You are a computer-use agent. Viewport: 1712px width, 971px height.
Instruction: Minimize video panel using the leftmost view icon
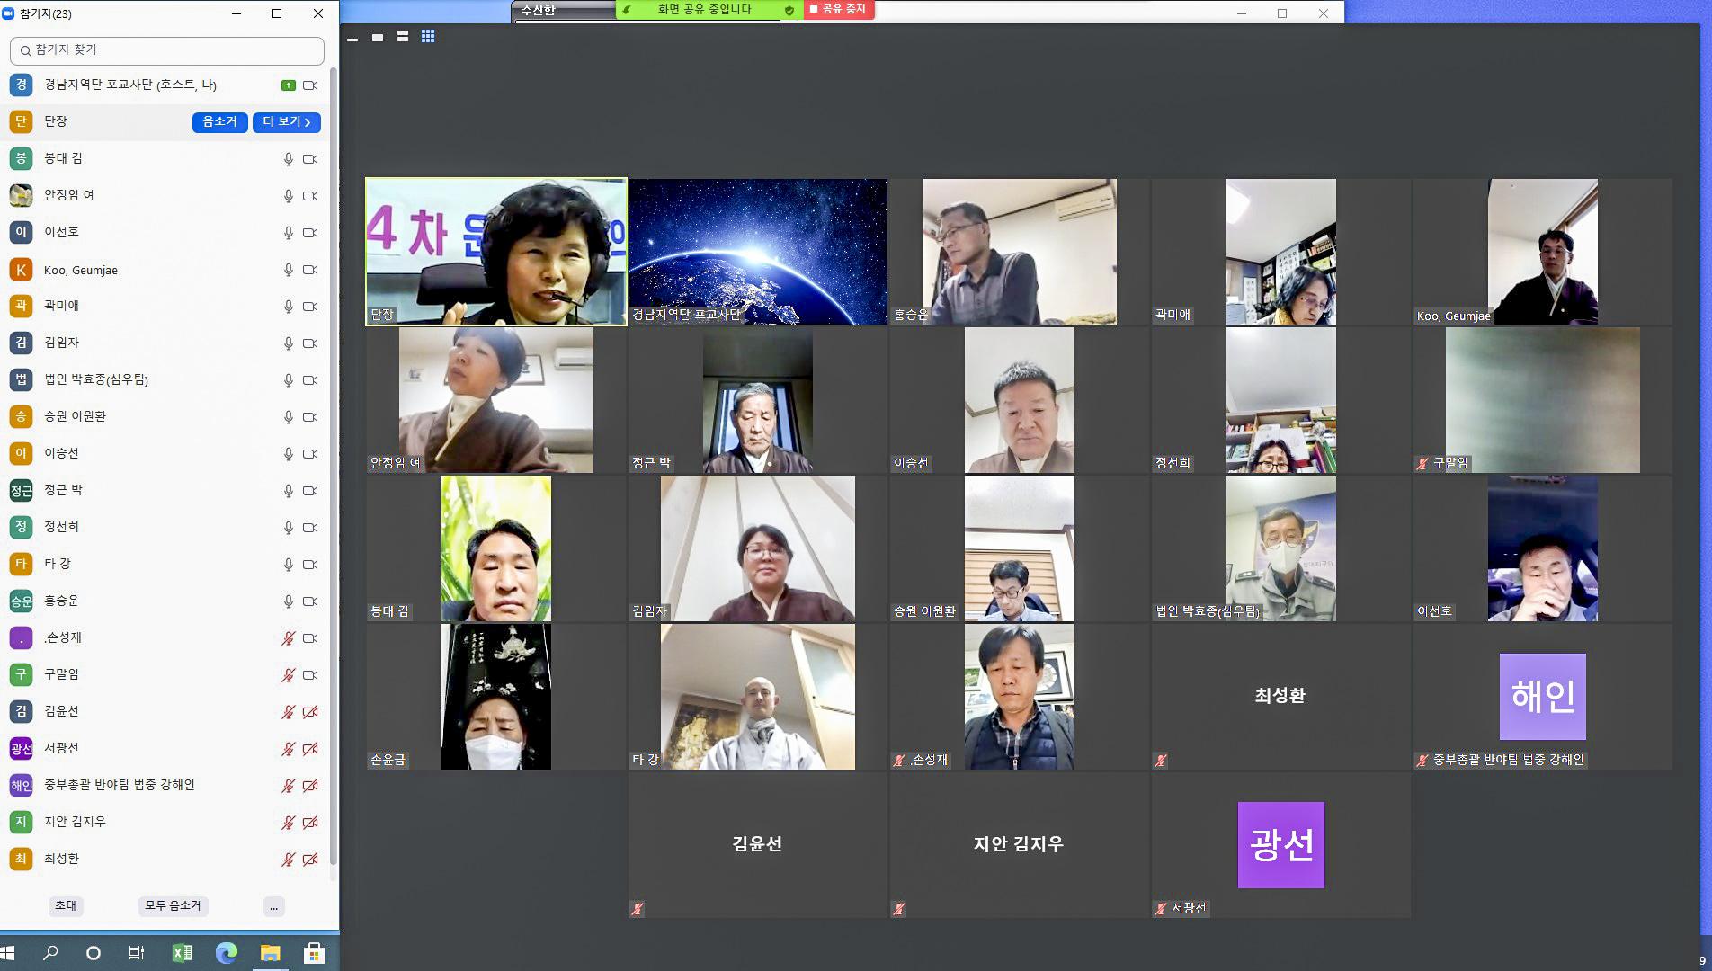click(x=352, y=38)
